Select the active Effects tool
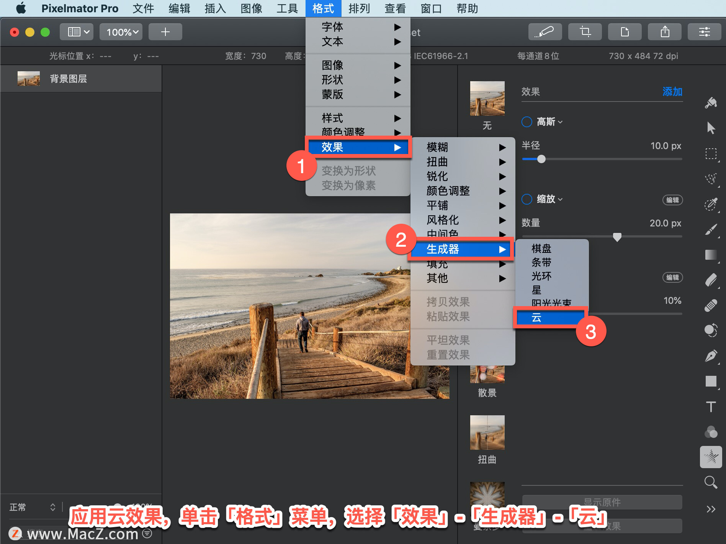Viewport: 726px width, 544px height. click(711, 457)
